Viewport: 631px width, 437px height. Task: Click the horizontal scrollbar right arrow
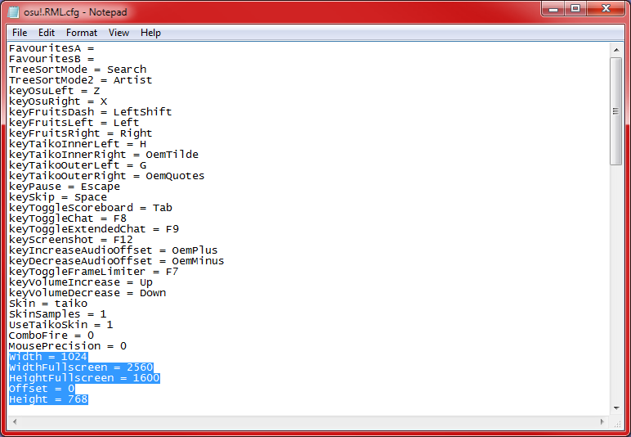click(602, 421)
